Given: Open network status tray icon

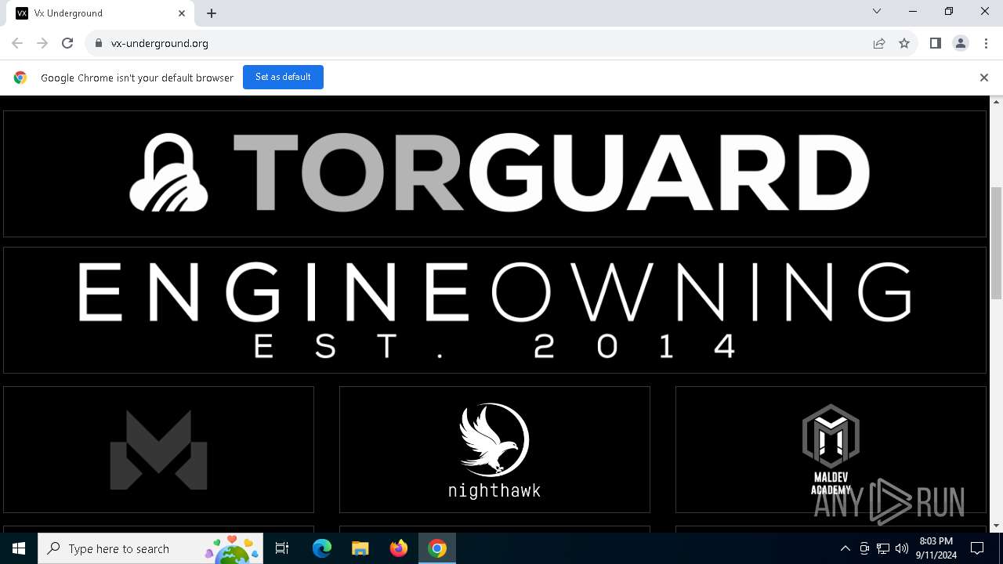Looking at the screenshot, I should point(883,548).
